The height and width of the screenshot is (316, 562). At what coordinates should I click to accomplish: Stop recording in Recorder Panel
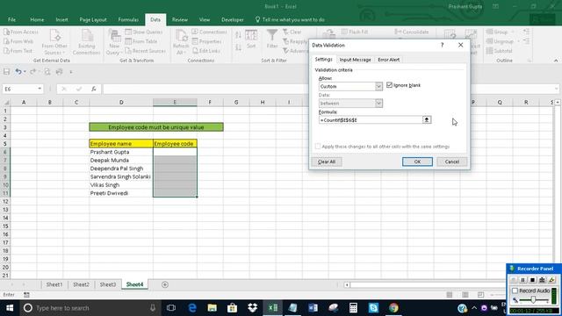[x=533, y=280]
